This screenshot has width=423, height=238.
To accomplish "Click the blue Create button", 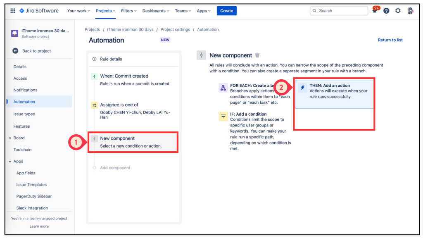I will (227, 11).
